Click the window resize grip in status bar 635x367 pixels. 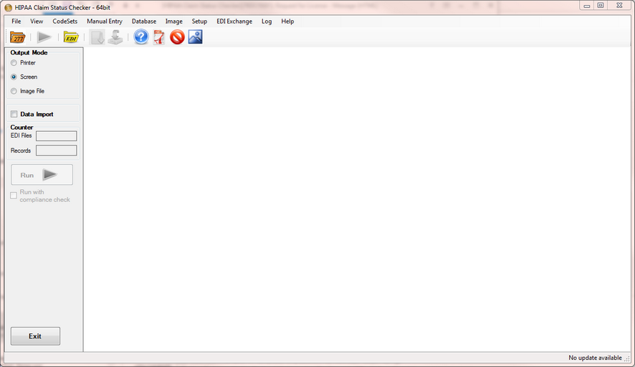tap(627, 358)
